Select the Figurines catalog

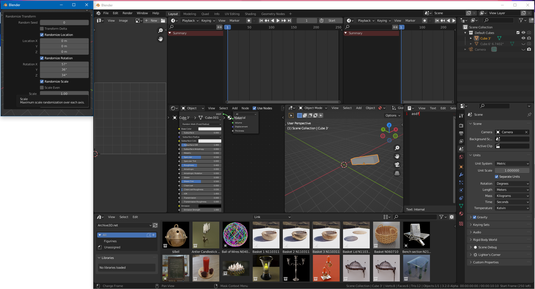pyautogui.click(x=110, y=241)
